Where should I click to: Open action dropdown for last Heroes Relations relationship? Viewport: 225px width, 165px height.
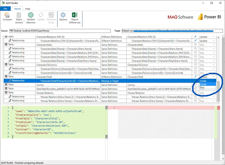pos(213,101)
